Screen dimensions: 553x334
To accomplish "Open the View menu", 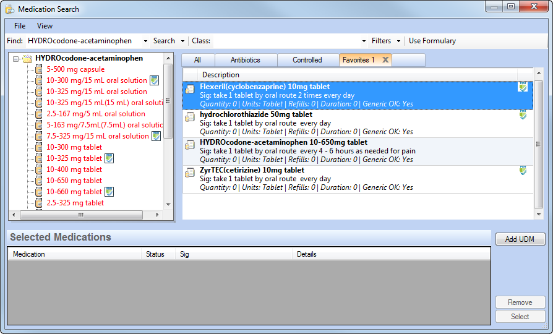I will pyautogui.click(x=45, y=26).
